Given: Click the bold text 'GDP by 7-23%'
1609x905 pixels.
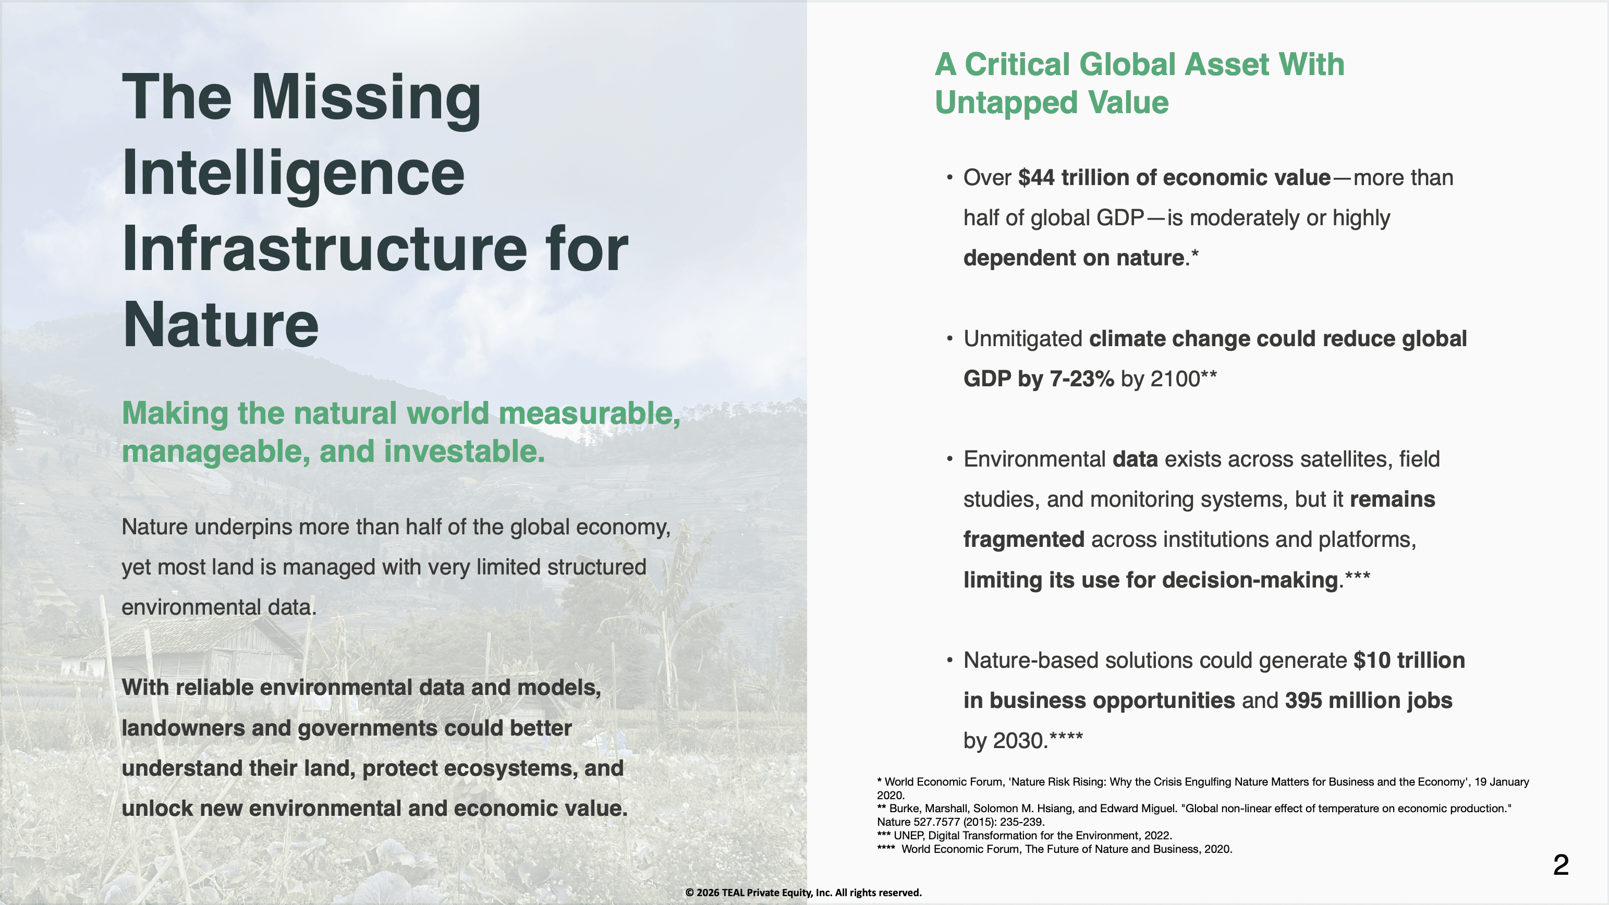Looking at the screenshot, I should click(x=1038, y=379).
